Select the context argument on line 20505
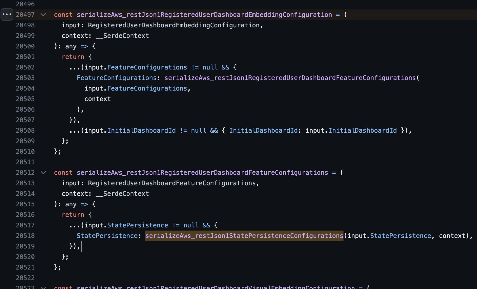The height and width of the screenshot is (289, 477). (97, 99)
